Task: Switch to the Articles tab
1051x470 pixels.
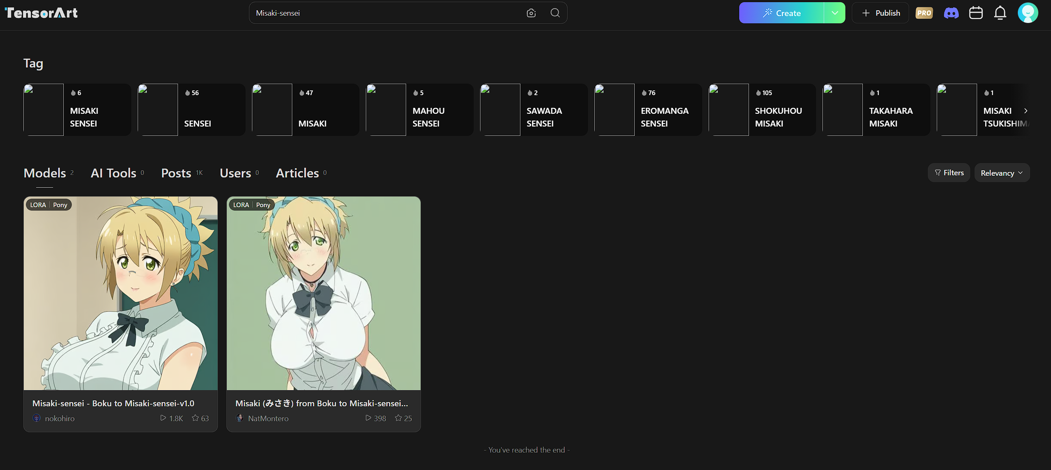Action: 301,173
